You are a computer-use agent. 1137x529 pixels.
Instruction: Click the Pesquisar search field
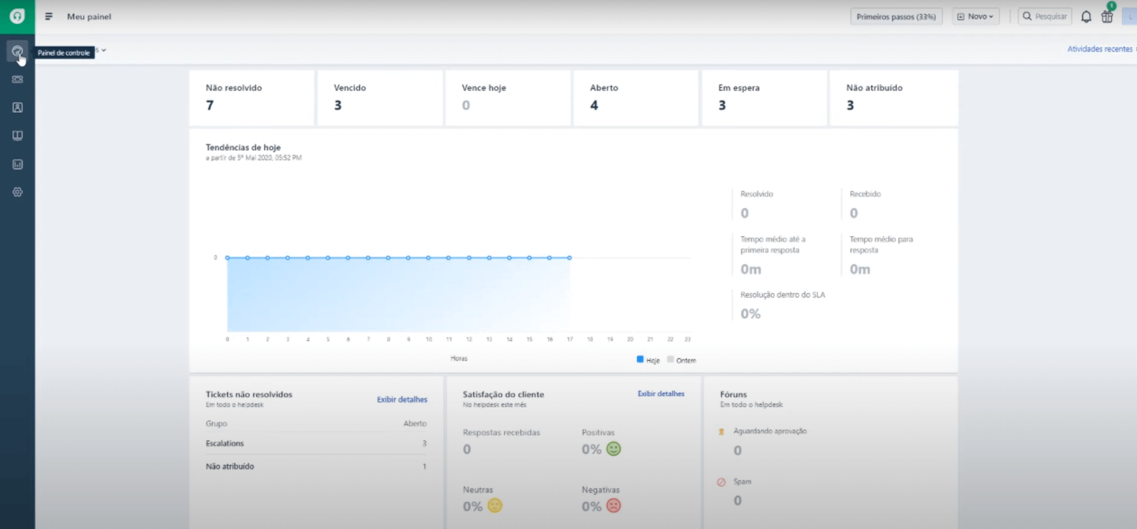pos(1045,16)
